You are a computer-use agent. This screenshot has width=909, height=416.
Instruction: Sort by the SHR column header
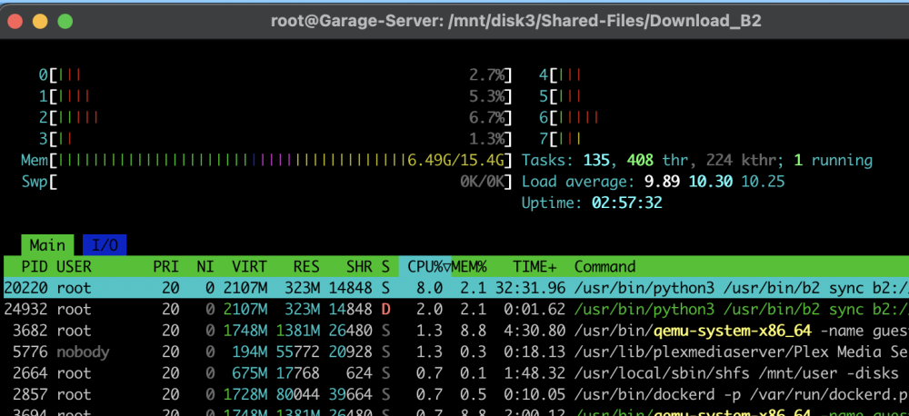pos(359,266)
